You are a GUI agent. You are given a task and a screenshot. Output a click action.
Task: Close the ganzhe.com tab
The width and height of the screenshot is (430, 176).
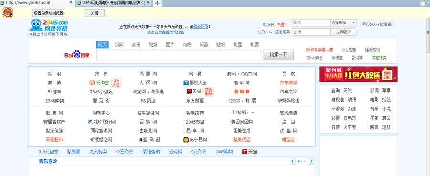pyautogui.click(x=71, y=3)
